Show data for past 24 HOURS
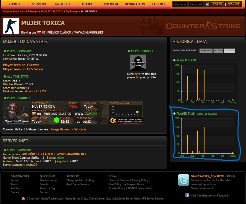Viewport: 246px width, 204px height. [206, 51]
